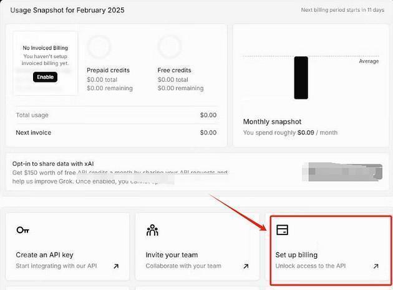Open the Invite your team title
Image resolution: width=393 pixels, height=290 pixels.
pos(172,255)
